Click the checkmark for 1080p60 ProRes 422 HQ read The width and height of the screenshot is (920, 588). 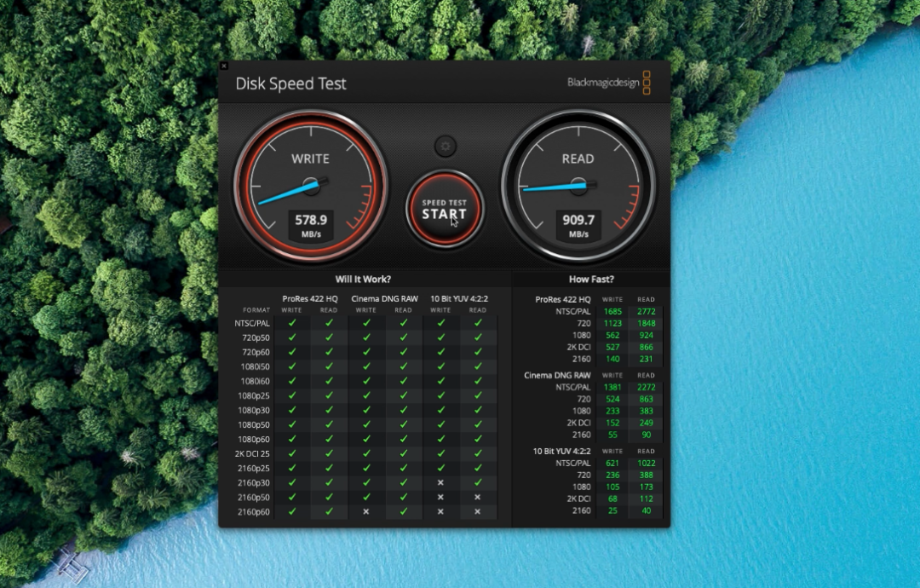pos(329,439)
